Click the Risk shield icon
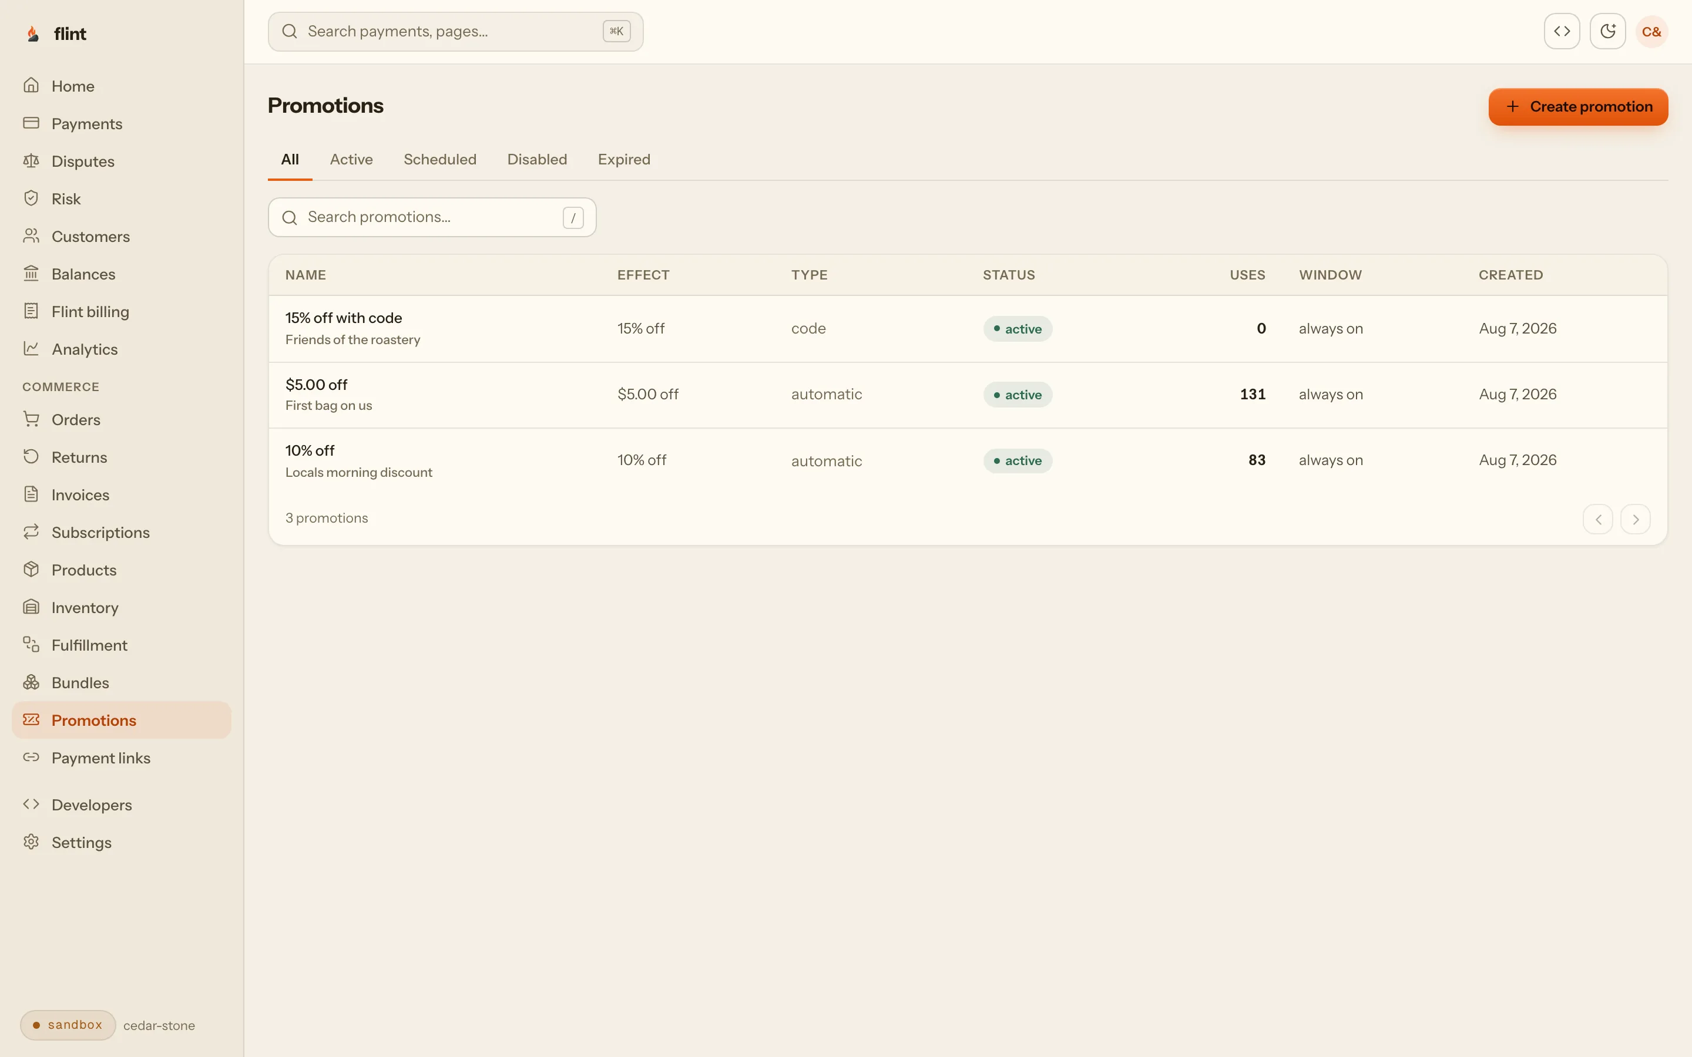Image resolution: width=1692 pixels, height=1057 pixels. 31,198
